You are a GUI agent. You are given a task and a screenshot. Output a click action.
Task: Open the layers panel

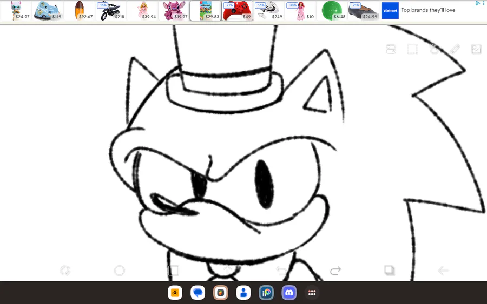pyautogui.click(x=389, y=271)
